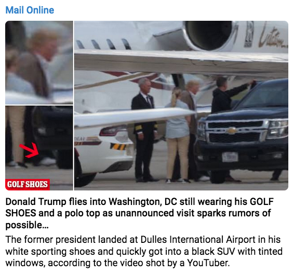Screen dimensions: 293x274
Task: Click the Chevrolet emblem on the SUV grille
Action: (x=232, y=130)
